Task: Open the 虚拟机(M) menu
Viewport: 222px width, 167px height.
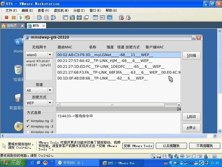Action: coord(61,11)
